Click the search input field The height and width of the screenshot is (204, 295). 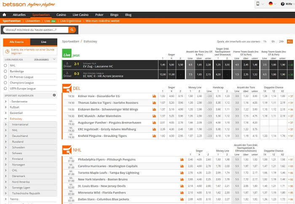pyautogui.click(x=36, y=30)
